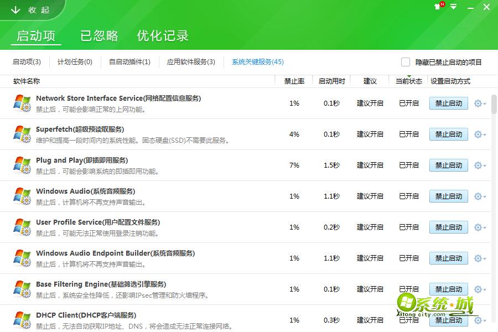Click the Superfetch service icon
The image size is (498, 332).
pos(21,134)
